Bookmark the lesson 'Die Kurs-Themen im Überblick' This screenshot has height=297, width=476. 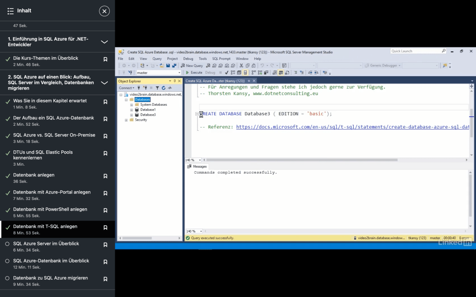[x=106, y=59]
